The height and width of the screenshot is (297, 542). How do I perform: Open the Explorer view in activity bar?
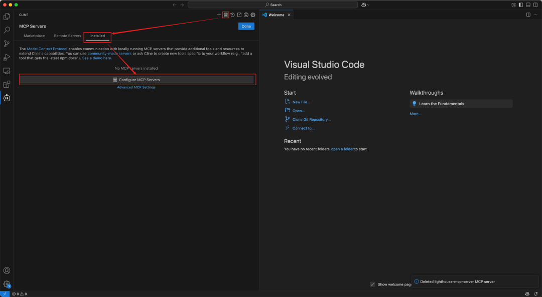point(7,17)
